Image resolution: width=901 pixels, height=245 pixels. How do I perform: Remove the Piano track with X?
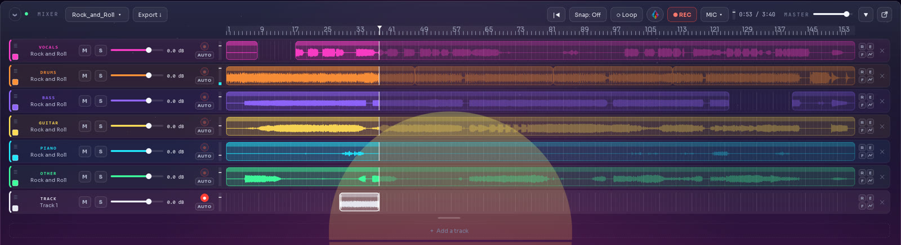pos(882,152)
